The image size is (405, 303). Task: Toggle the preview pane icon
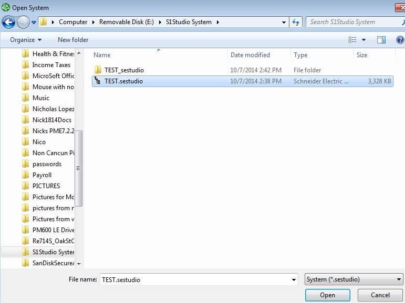click(x=381, y=40)
